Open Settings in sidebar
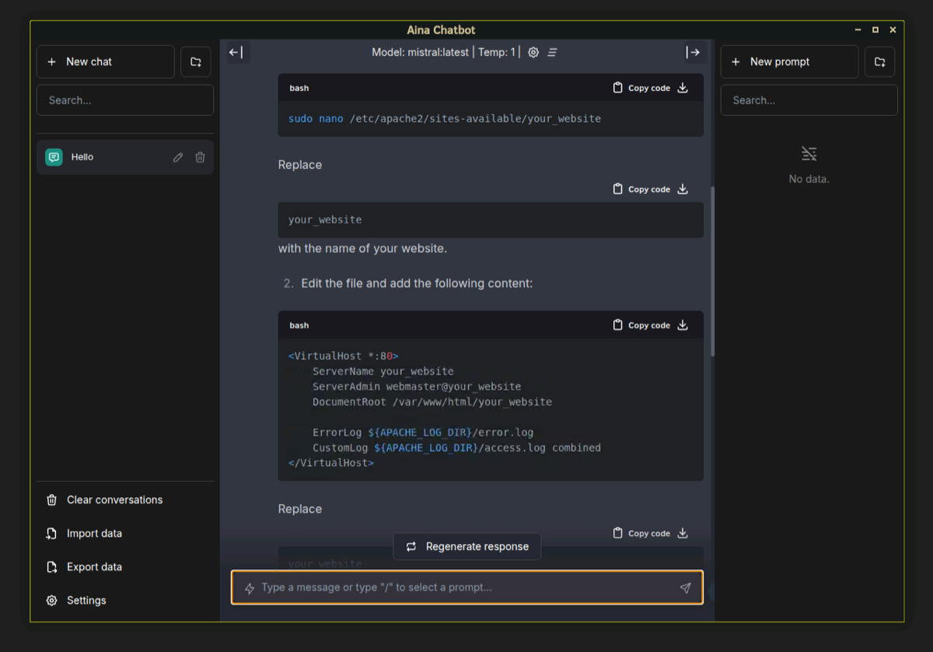This screenshot has width=933, height=652. [86, 601]
